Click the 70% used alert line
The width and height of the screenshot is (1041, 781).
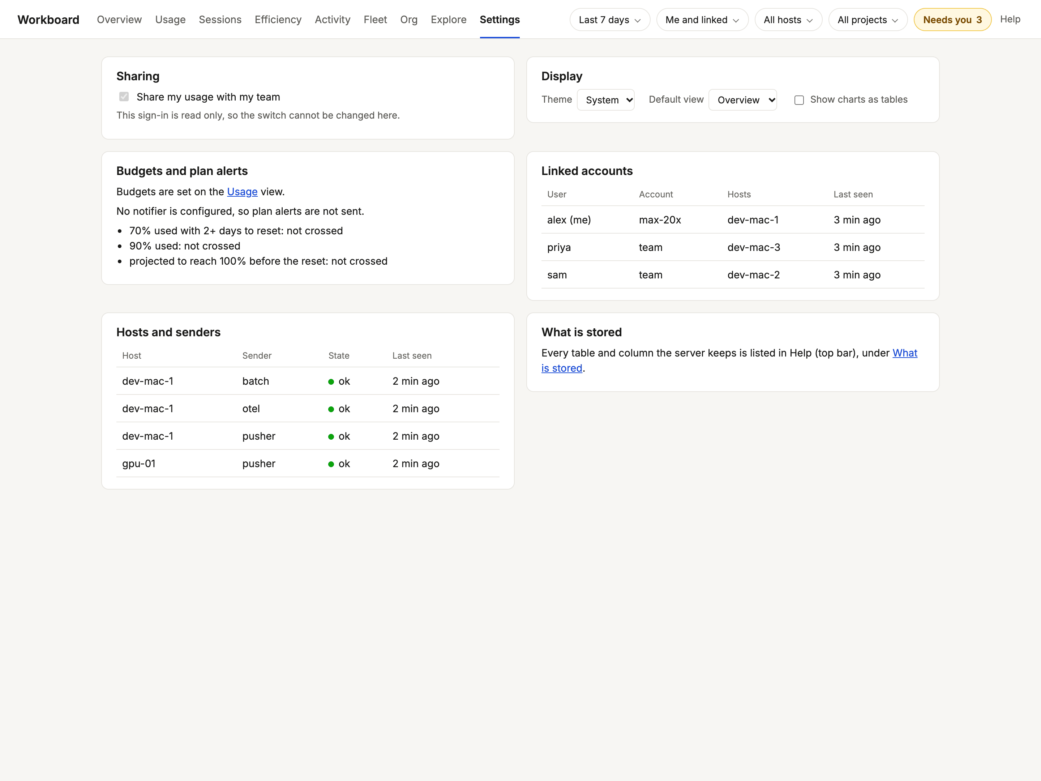pyautogui.click(x=236, y=231)
